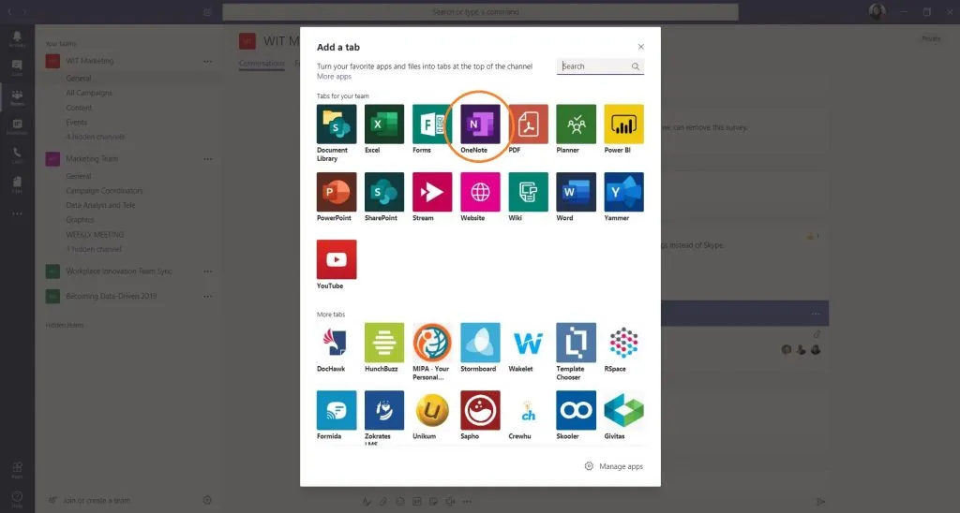Pick the PDF app tile
Screen dimensions: 960x513
528,125
